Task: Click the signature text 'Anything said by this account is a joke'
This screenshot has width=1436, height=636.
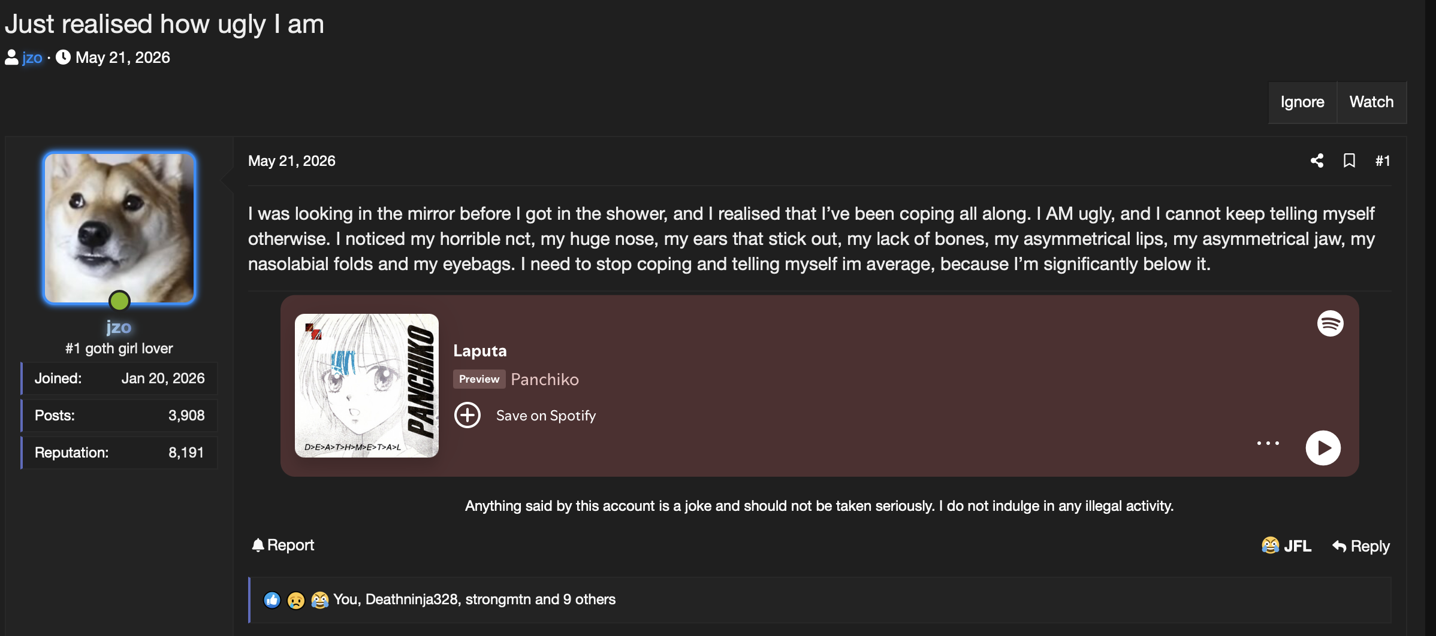Action: [589, 506]
